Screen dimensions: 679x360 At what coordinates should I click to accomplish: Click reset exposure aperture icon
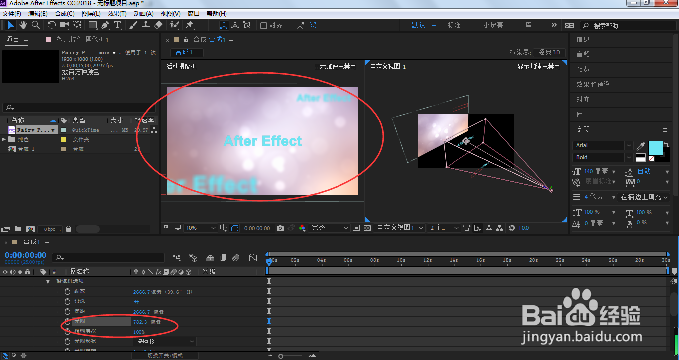(x=511, y=228)
